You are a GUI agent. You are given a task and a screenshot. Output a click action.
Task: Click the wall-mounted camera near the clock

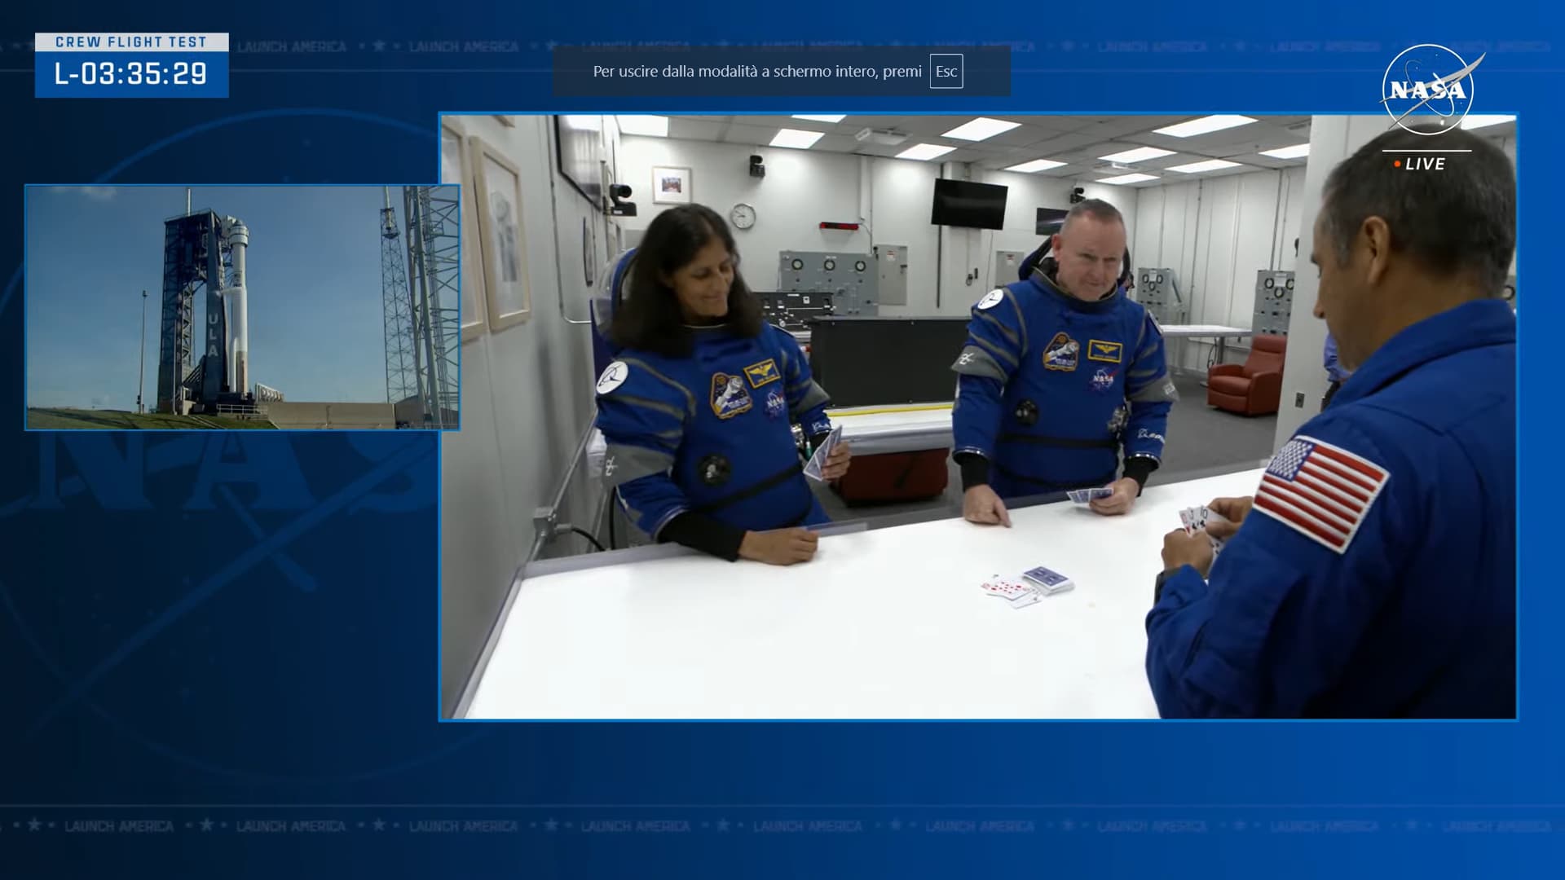[x=756, y=165]
